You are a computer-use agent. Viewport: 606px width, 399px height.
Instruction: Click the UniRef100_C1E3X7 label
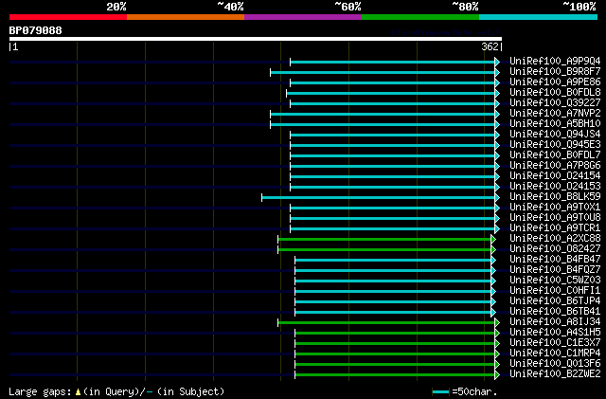click(555, 343)
